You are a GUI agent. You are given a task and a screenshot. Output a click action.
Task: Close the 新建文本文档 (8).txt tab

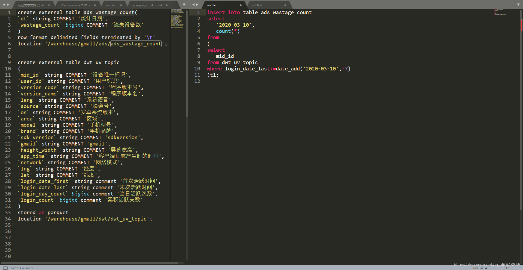[x=49, y=5]
